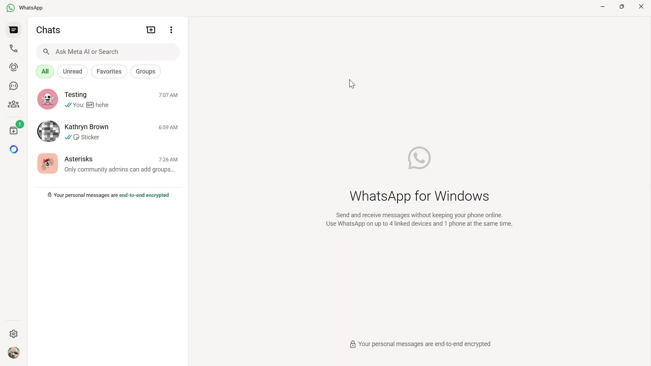View Status updates from the sidebar
The image size is (651, 366).
(13, 67)
